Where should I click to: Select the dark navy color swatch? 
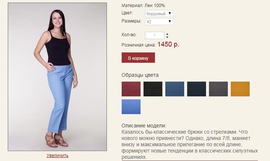pos(196,89)
